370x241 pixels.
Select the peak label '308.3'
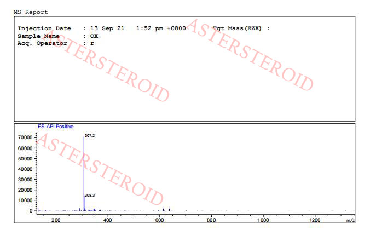click(x=90, y=195)
